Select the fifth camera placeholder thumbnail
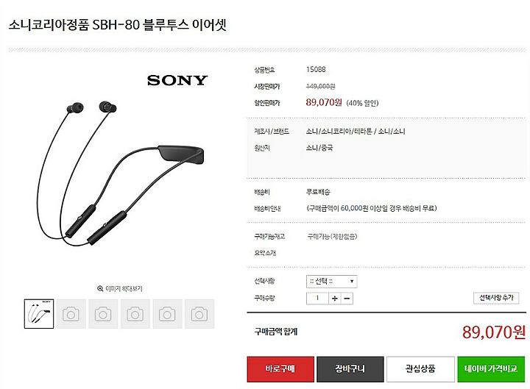This screenshot has height=389, width=530. [167, 314]
